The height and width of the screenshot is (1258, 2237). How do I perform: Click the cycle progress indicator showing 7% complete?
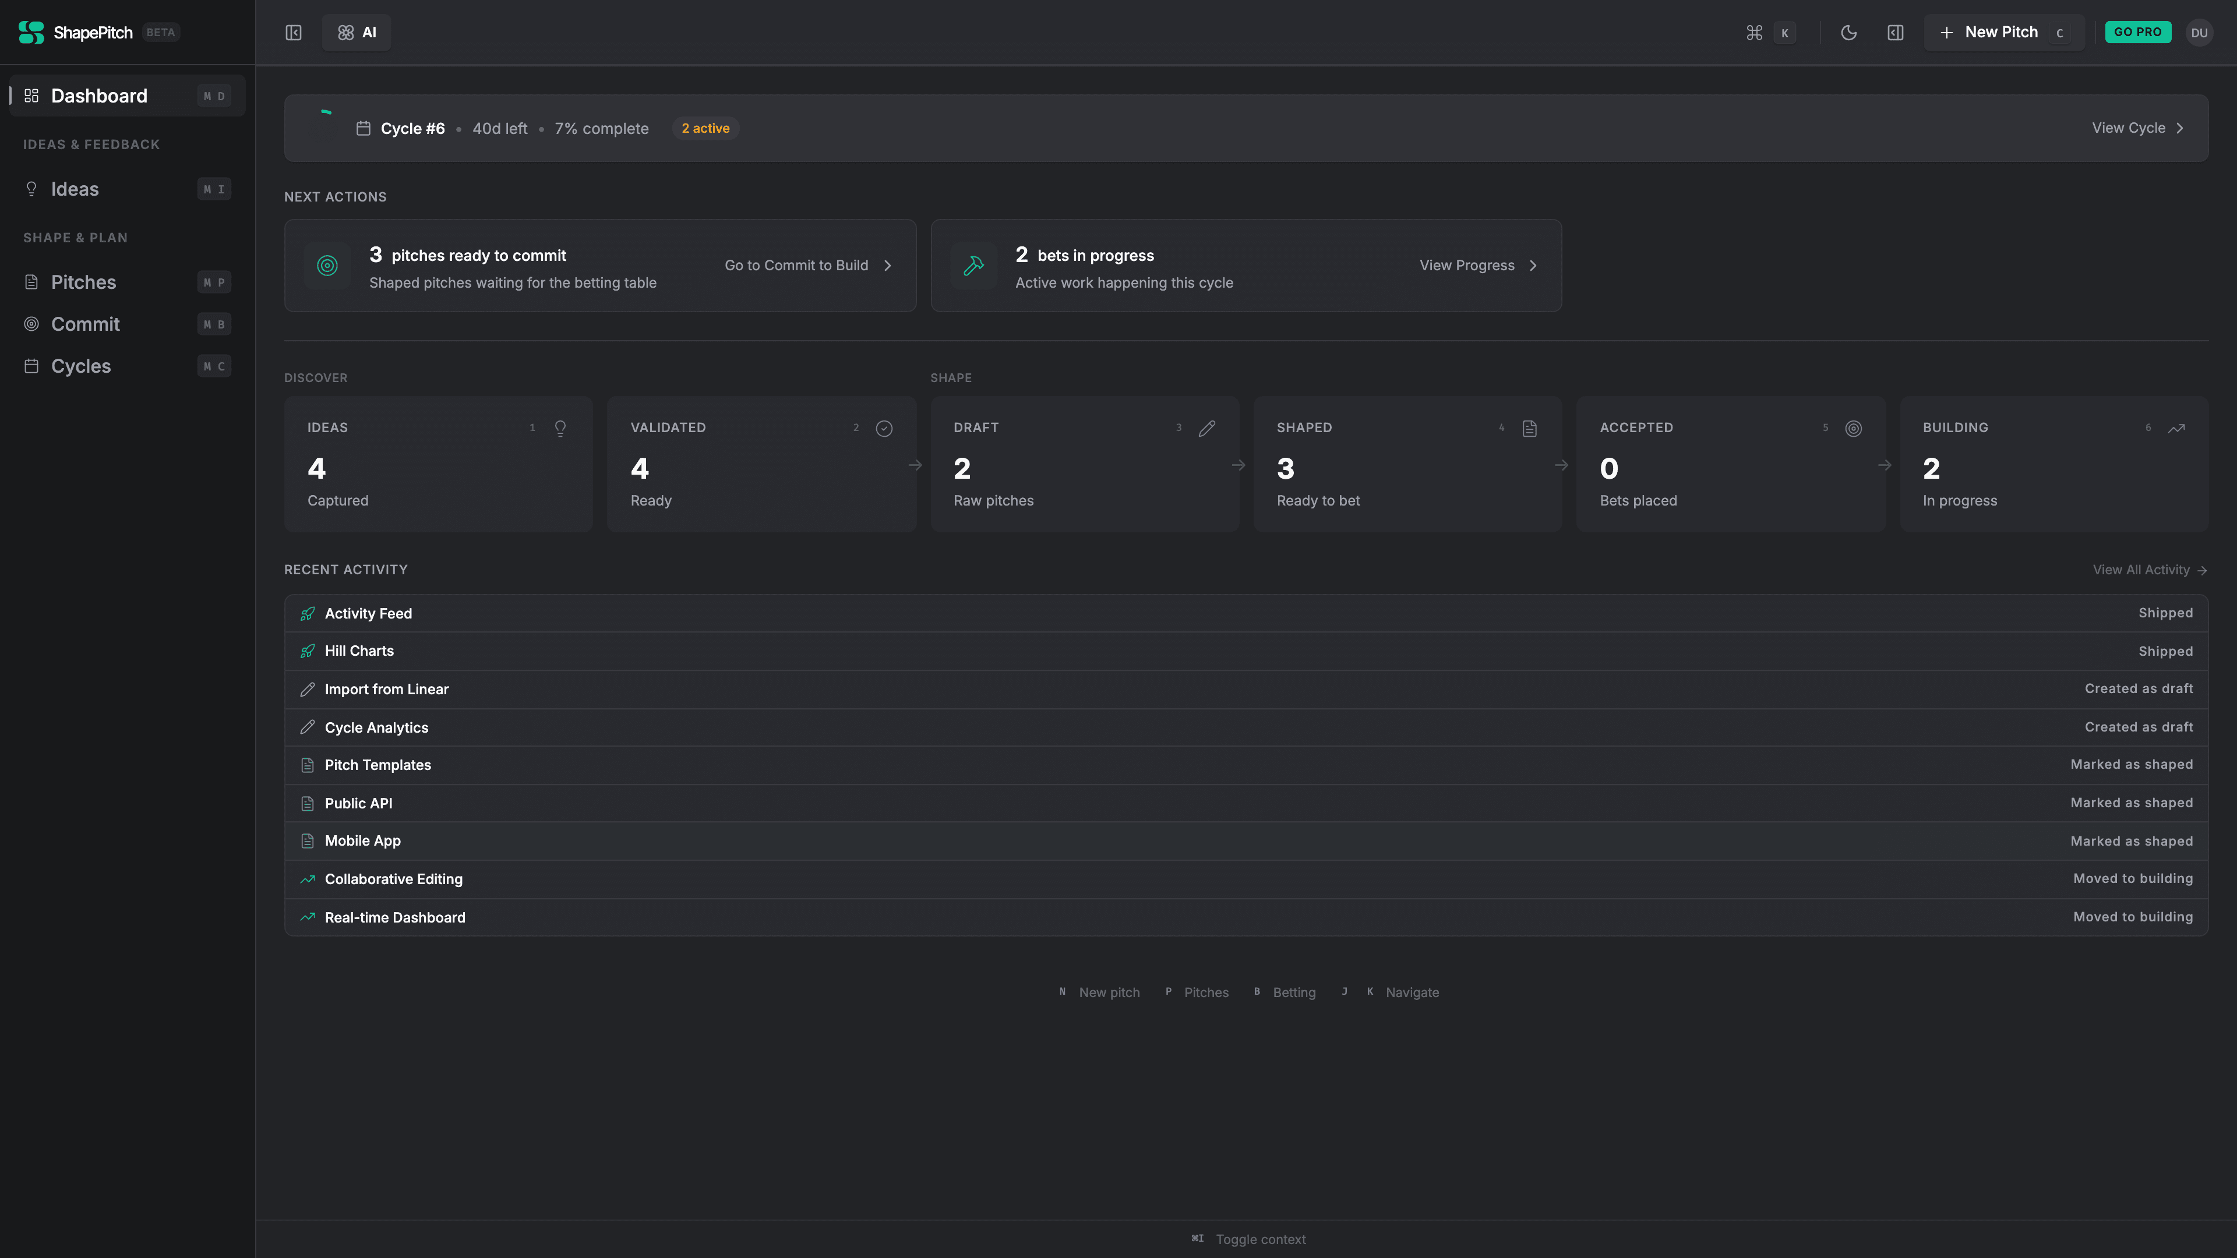pyautogui.click(x=601, y=128)
